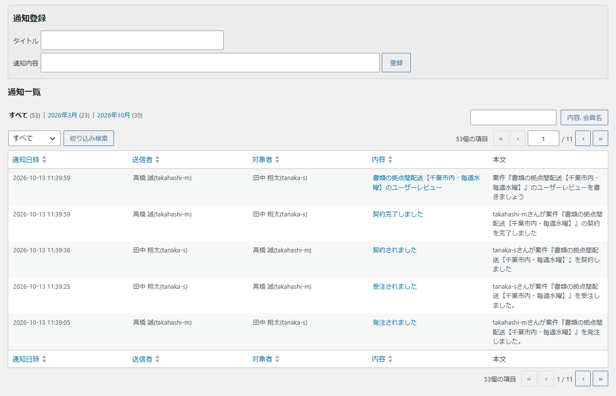Click the 内容, 会員名 search button
This screenshot has height=396, width=616.
pos(584,117)
